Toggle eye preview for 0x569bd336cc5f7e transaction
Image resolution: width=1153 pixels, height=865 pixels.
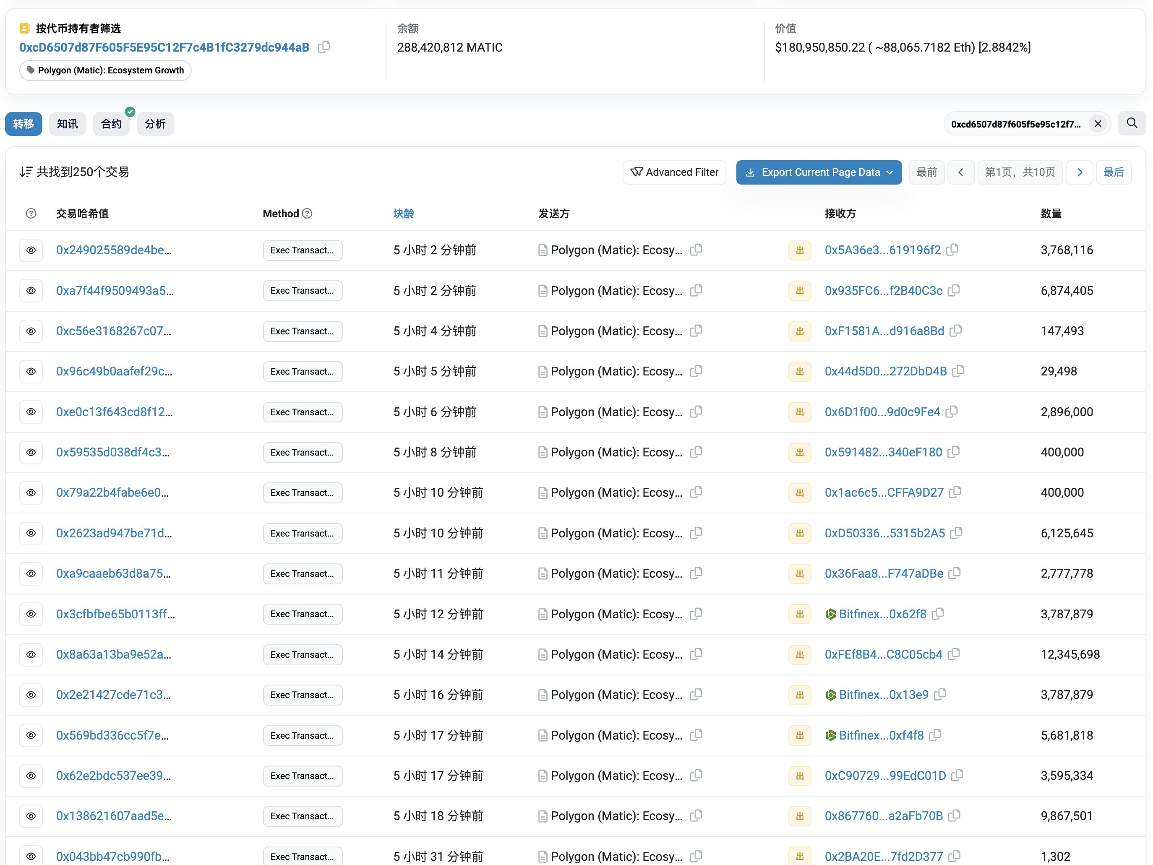tap(31, 735)
